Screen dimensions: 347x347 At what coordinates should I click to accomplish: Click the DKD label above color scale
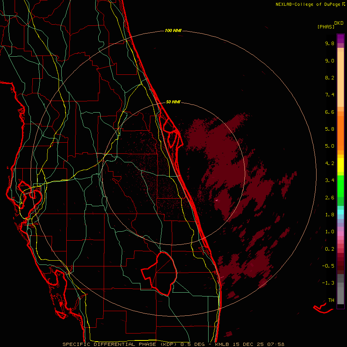(x=339, y=23)
